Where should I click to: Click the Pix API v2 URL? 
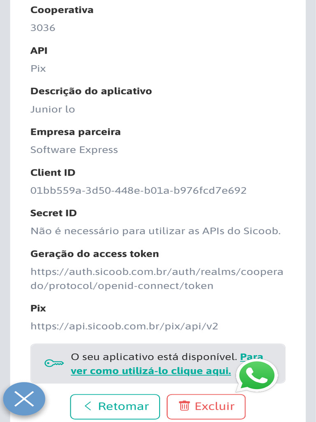tap(124, 326)
